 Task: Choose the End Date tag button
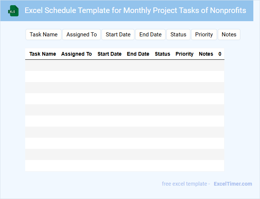tap(150, 35)
